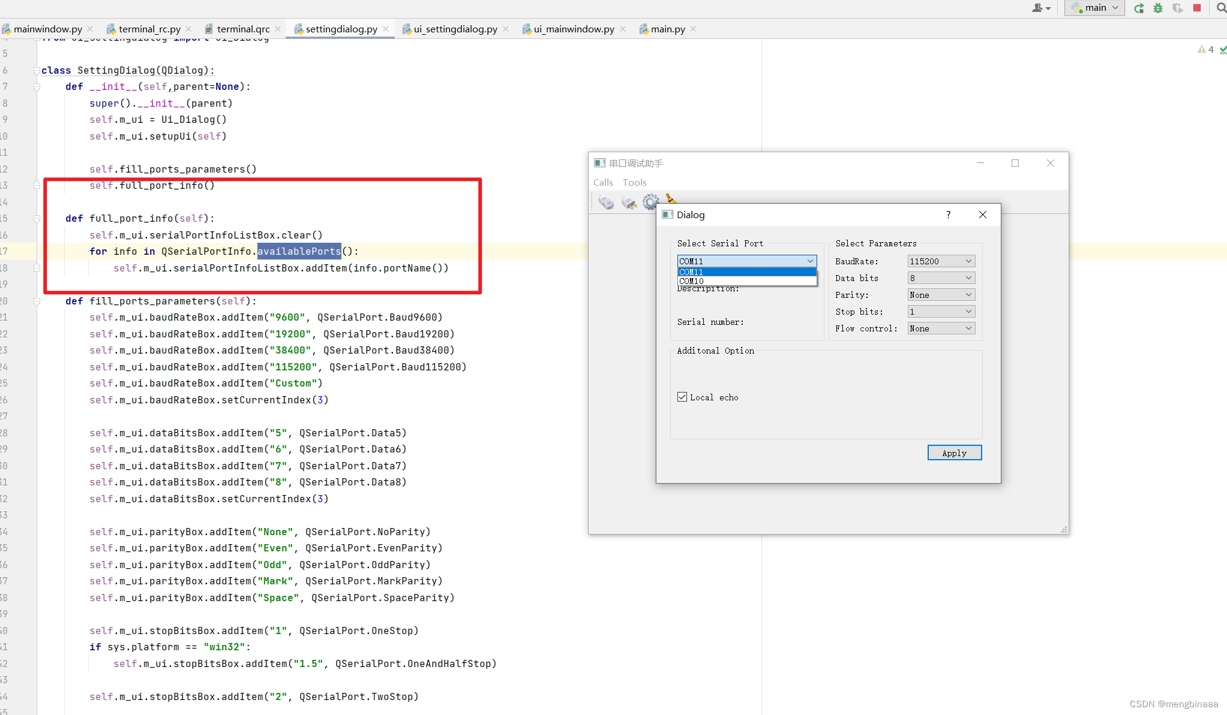Stop the running program with red square

(1197, 8)
